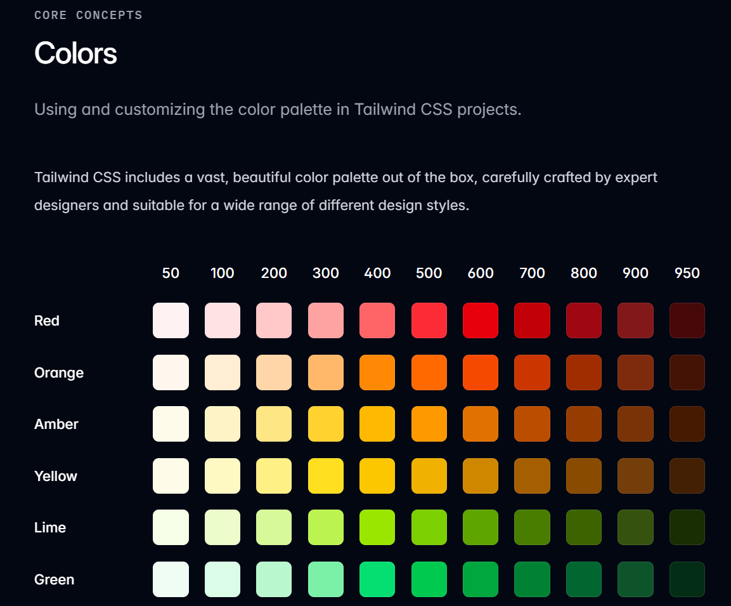Select the Red 50 swatch

coord(171,320)
